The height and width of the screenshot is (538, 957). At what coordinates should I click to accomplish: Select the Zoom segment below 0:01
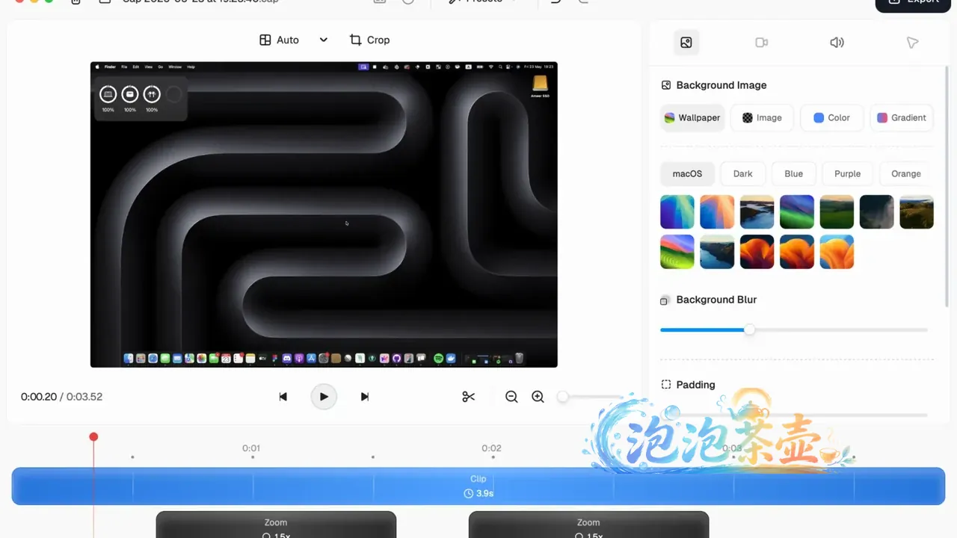click(276, 525)
